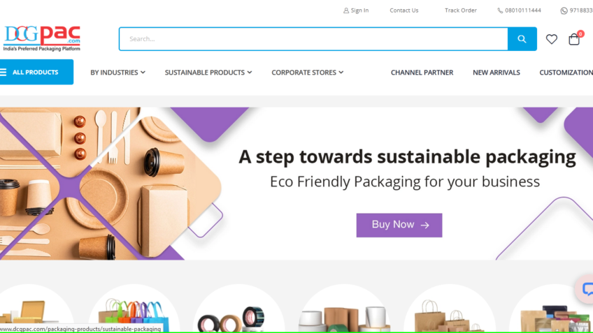Focus the Search input field

pyautogui.click(x=313, y=39)
